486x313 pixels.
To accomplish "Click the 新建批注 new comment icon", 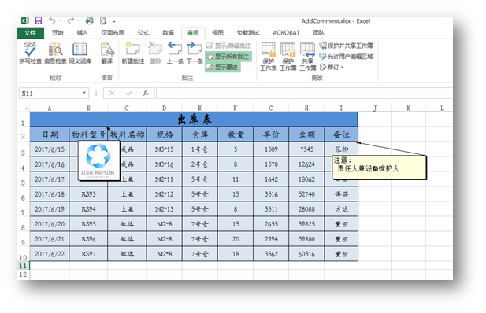I will pos(133,53).
